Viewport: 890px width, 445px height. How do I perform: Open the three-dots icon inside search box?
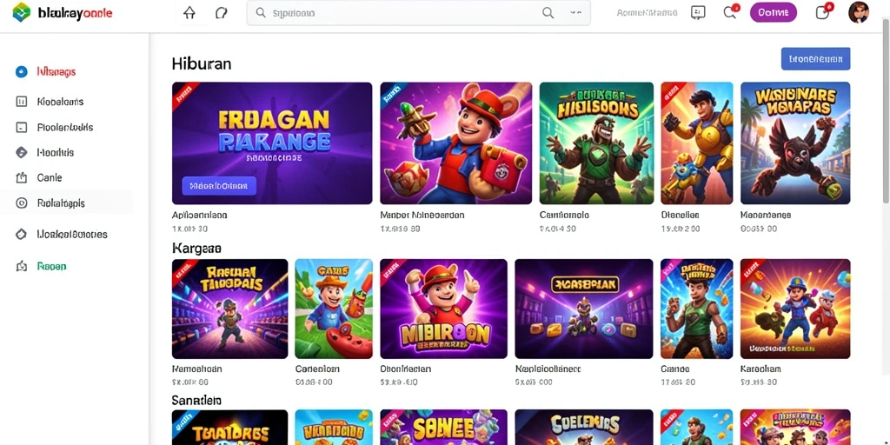(x=575, y=13)
